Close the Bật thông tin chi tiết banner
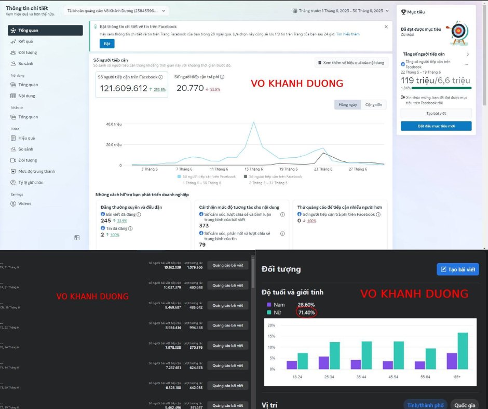Image resolution: width=488 pixels, height=409 pixels. [386, 27]
